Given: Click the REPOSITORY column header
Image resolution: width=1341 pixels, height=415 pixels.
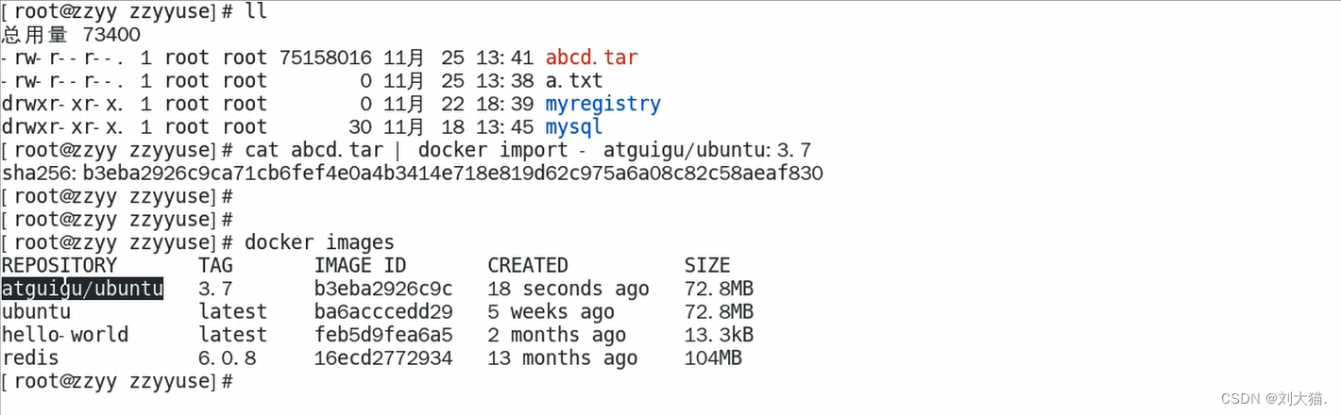Looking at the screenshot, I should [x=59, y=266].
